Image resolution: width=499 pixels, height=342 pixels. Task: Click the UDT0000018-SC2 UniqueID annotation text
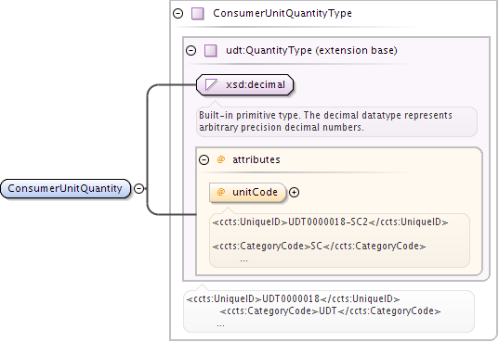[x=330, y=222]
